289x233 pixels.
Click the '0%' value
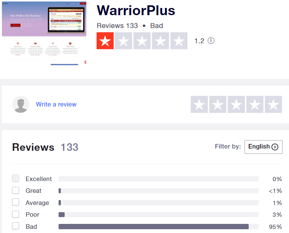[x=277, y=179]
